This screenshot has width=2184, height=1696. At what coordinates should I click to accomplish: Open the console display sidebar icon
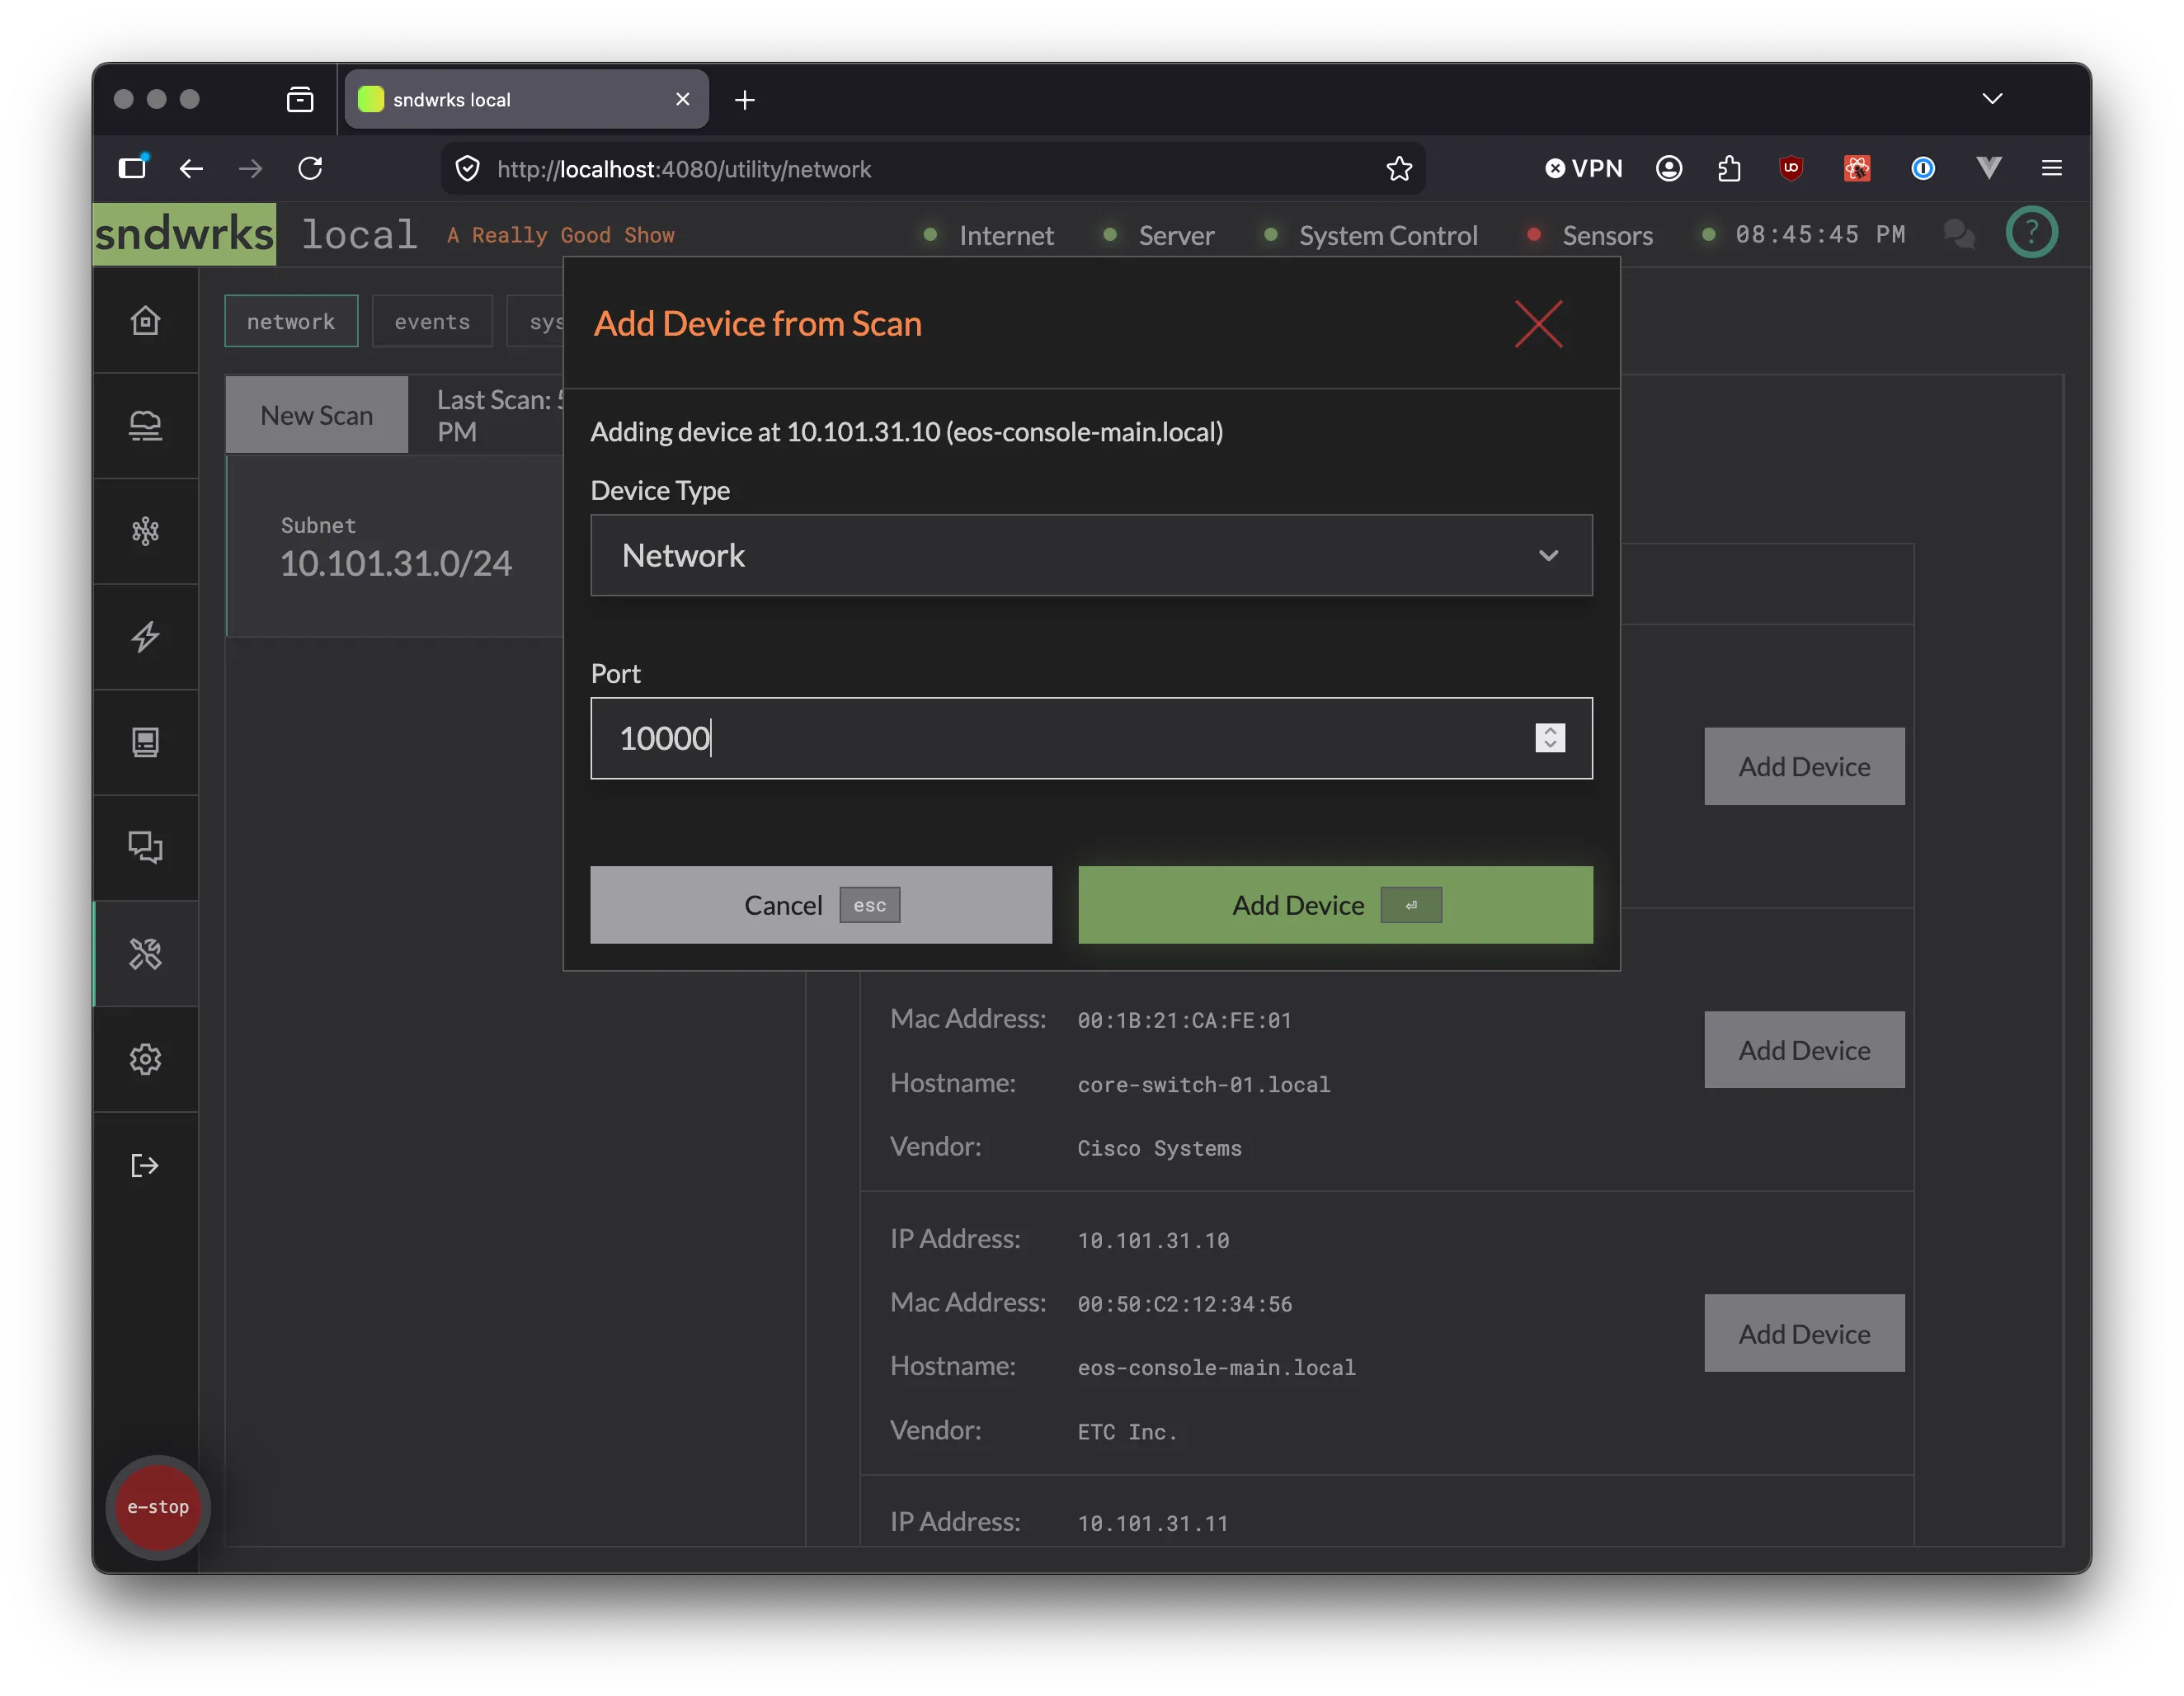click(x=145, y=742)
